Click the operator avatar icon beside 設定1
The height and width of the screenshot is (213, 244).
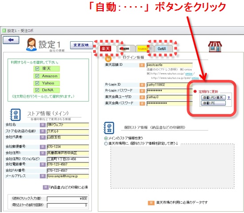pos(32,44)
